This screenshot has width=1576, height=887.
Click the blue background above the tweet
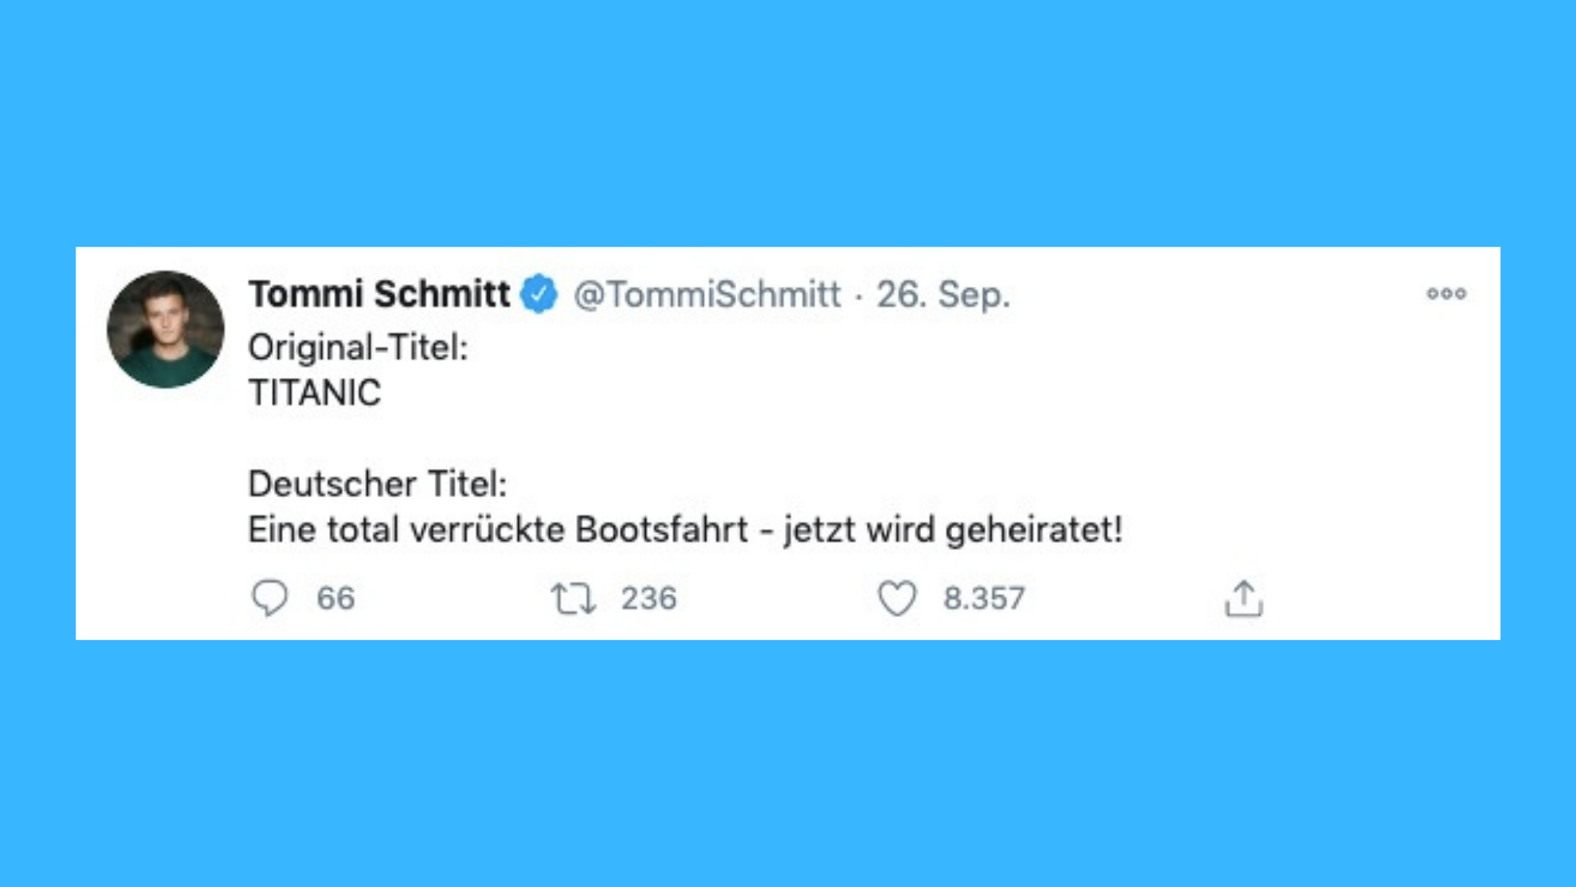(788, 123)
